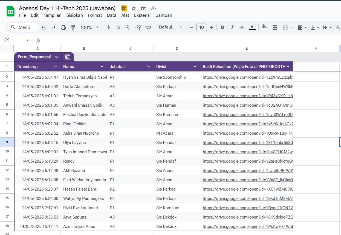341x235 pixels.
Task: Redo the last undone action
Action: click(53, 27)
